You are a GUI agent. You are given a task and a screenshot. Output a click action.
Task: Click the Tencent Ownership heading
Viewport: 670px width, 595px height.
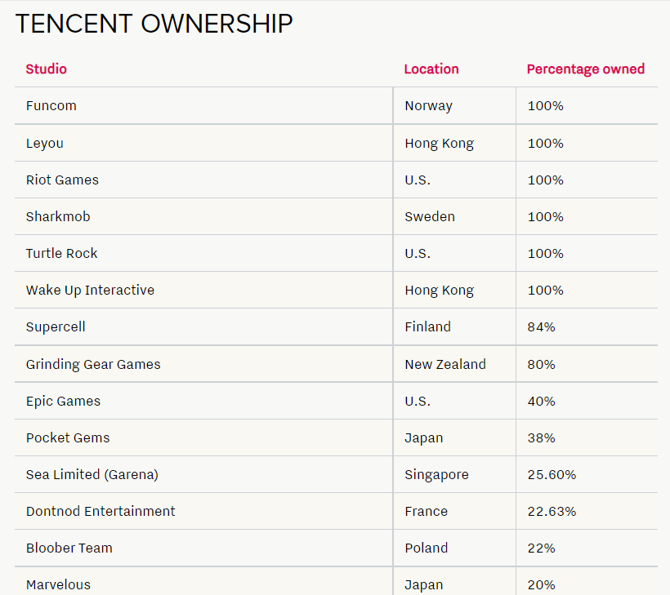click(x=154, y=24)
